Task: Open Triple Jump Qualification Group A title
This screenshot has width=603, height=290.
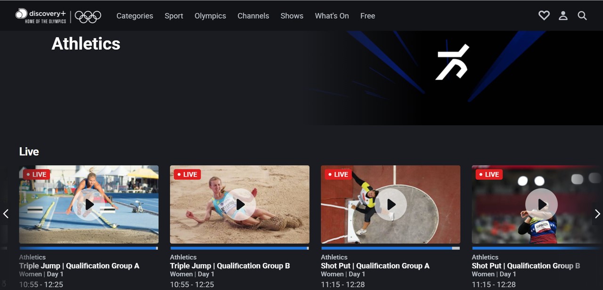Action: point(79,266)
